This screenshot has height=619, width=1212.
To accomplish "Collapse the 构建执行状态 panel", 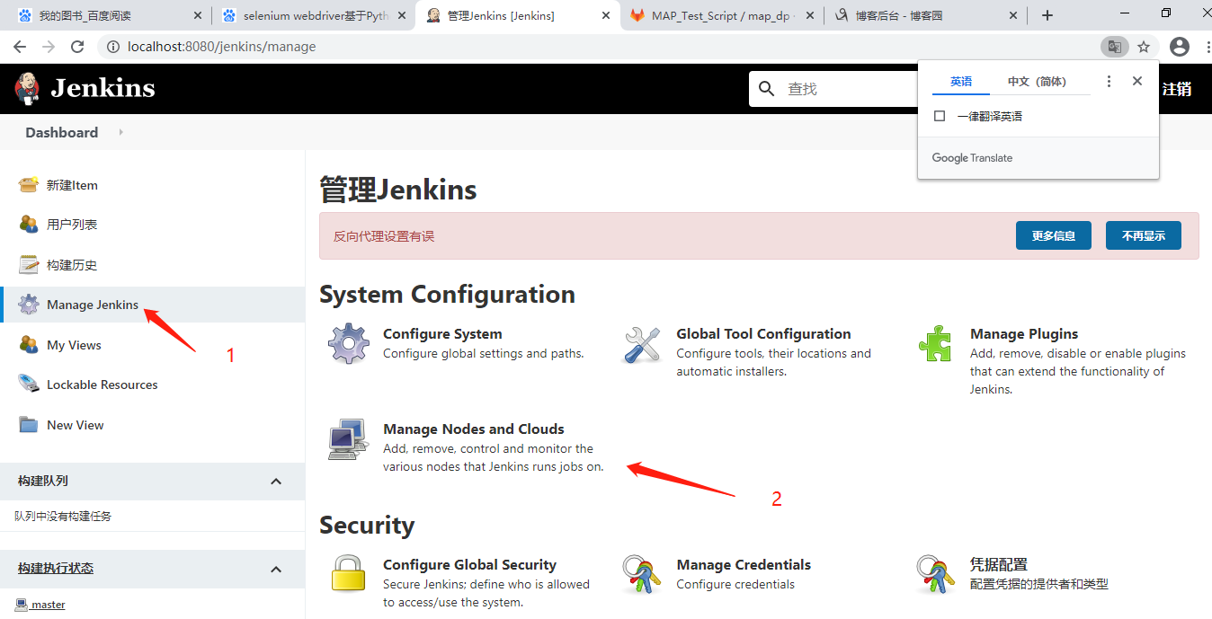I will (276, 569).
